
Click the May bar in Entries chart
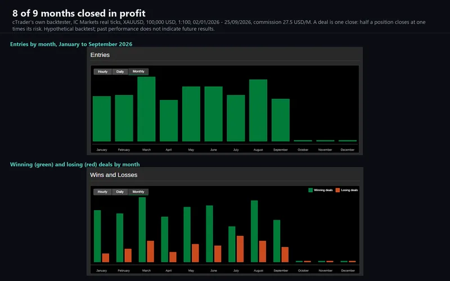click(191, 114)
